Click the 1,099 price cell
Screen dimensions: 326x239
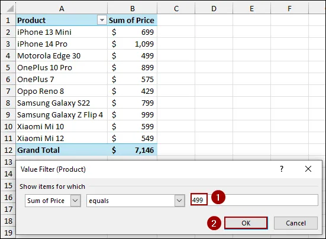[132, 44]
